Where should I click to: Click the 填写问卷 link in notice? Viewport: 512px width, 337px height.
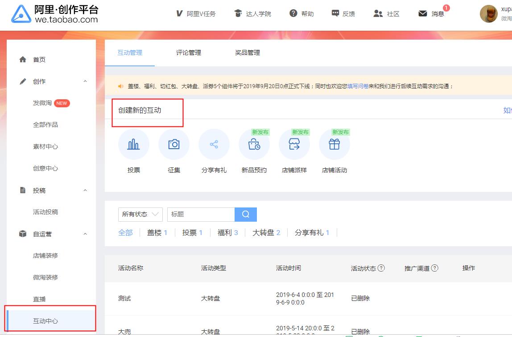pos(358,86)
